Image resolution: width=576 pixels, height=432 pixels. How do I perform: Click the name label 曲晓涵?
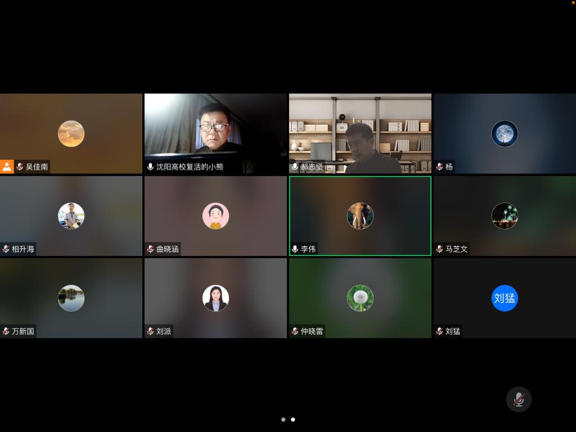point(168,249)
